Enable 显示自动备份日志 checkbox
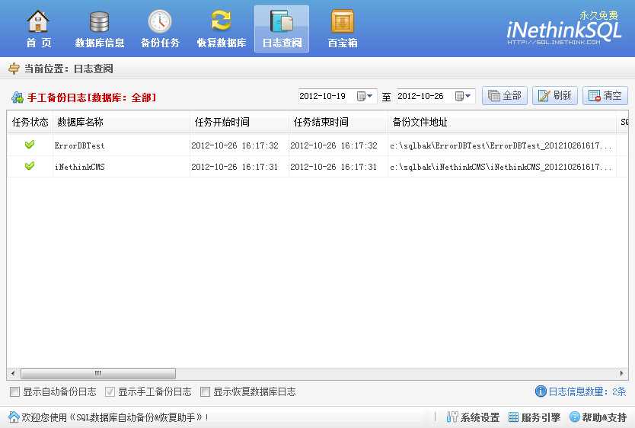635x428 pixels. click(x=14, y=391)
